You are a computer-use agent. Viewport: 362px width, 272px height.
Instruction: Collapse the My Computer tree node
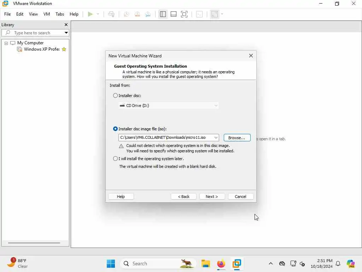click(6, 43)
